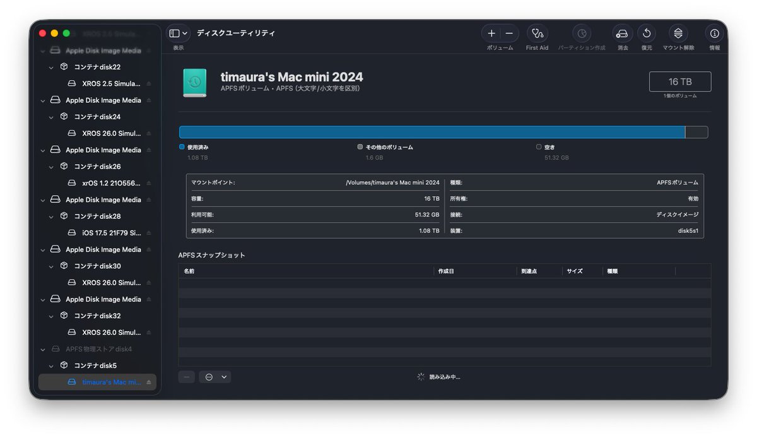Click the cube icon of コンテナdisk22

click(x=64, y=66)
